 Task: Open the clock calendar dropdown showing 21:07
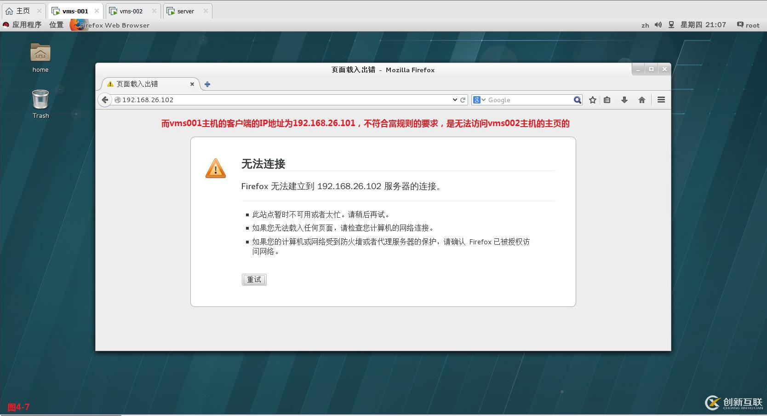(704, 25)
